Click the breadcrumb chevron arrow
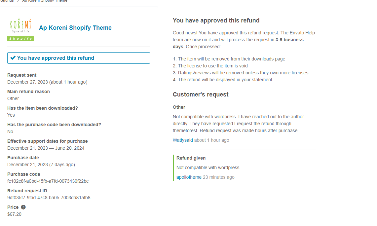Viewport: 377px width, 226px height. 18,1
